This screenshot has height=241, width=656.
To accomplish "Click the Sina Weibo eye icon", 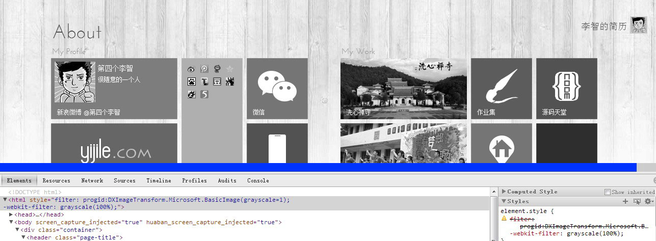I will [x=191, y=69].
